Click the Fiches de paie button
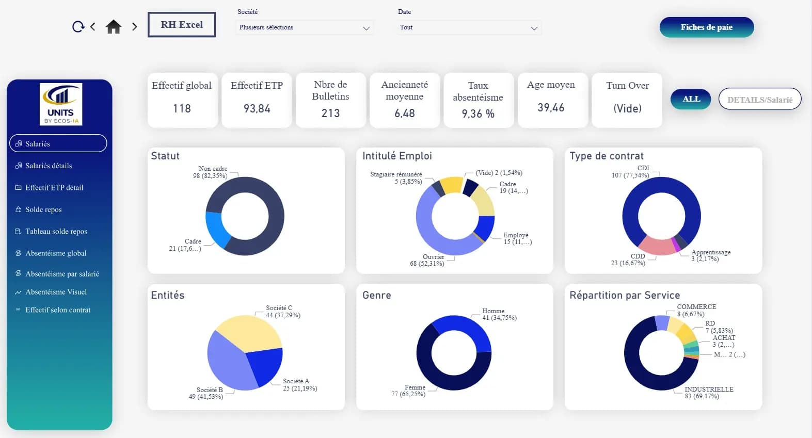 click(x=706, y=27)
